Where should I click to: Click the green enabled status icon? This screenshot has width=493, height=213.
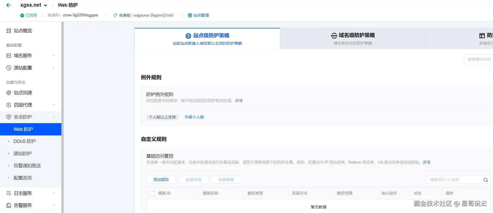tap(22, 15)
